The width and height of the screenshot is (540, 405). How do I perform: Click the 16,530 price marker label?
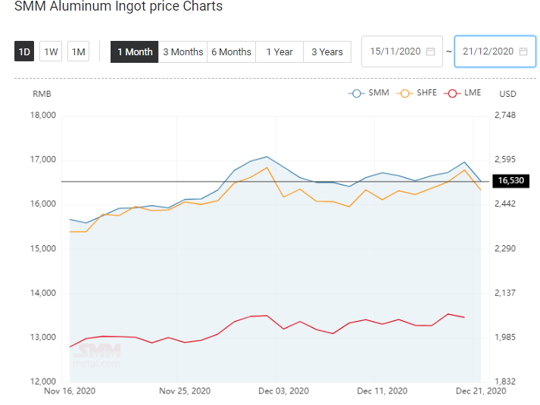tap(510, 181)
